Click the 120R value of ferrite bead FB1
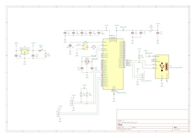Screen dimensions: 196x138 (151, 27)
